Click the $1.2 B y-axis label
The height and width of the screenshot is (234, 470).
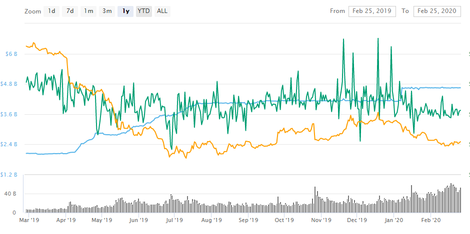(x=10, y=175)
